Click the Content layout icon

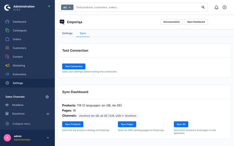[7, 57]
